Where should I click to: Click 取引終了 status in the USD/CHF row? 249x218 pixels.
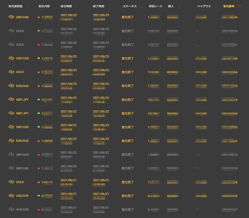pyautogui.click(x=128, y=196)
